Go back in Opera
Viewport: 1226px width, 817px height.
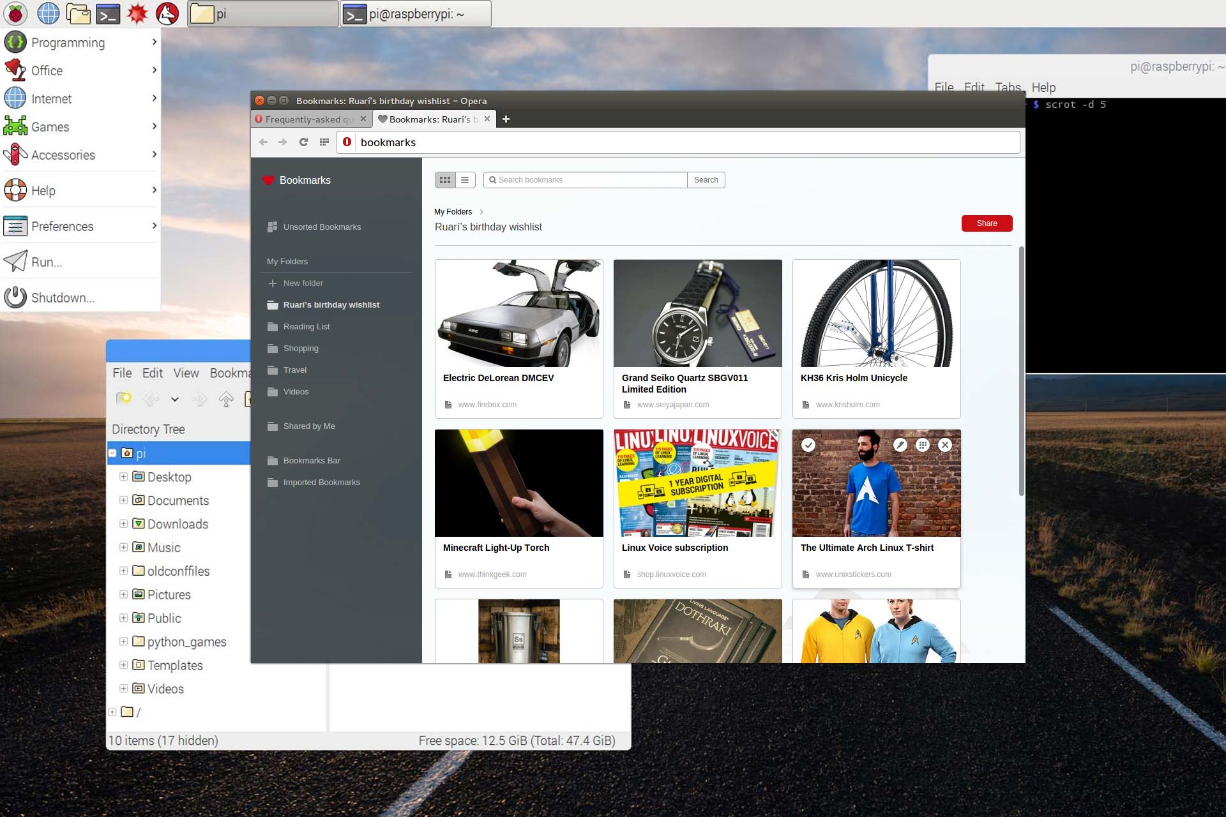pyautogui.click(x=263, y=142)
